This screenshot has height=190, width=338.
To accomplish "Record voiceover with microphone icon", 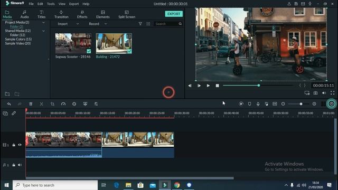I will (x=258, y=104).
